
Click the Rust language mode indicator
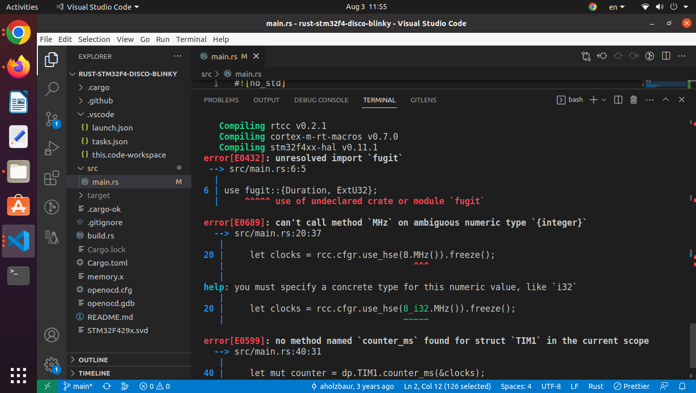[596, 386]
